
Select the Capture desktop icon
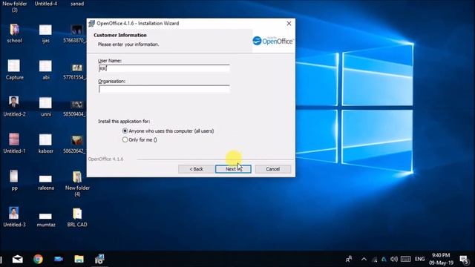click(14, 70)
